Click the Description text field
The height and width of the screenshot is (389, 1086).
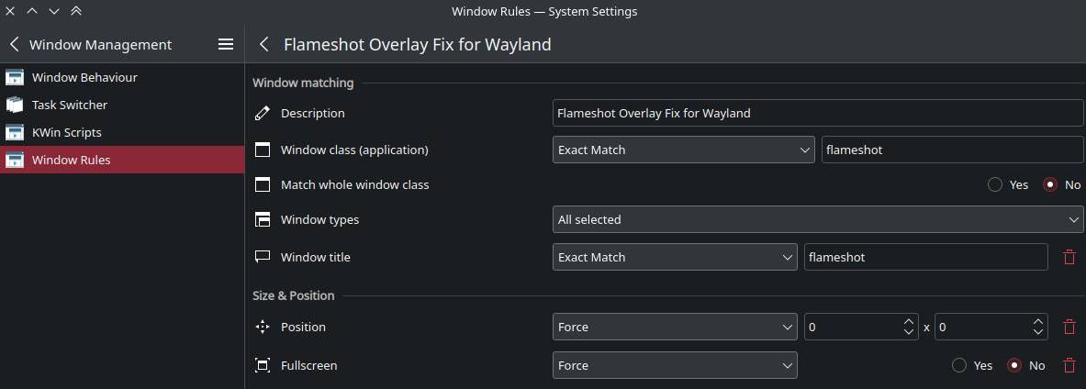818,113
